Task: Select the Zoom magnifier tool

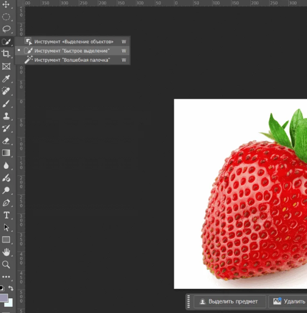Action: (x=6, y=264)
